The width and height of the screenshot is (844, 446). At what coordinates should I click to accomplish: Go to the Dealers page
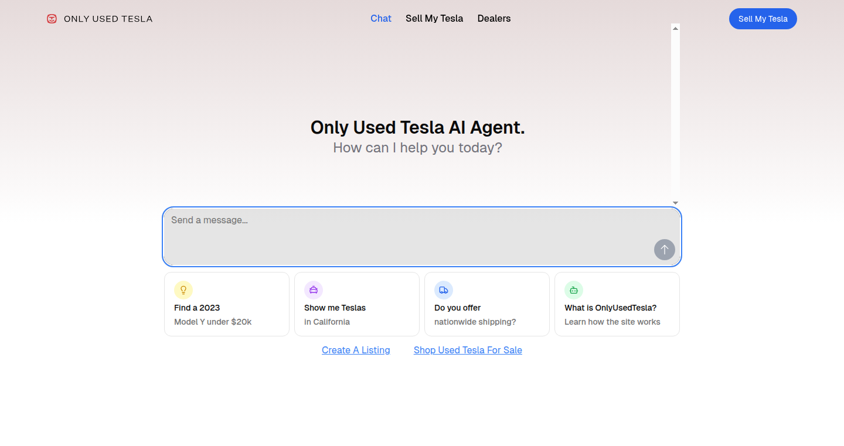coord(494,19)
